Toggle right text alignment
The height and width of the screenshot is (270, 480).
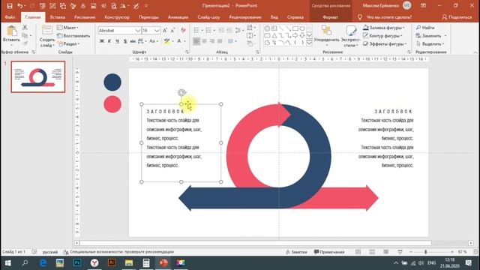click(x=211, y=41)
